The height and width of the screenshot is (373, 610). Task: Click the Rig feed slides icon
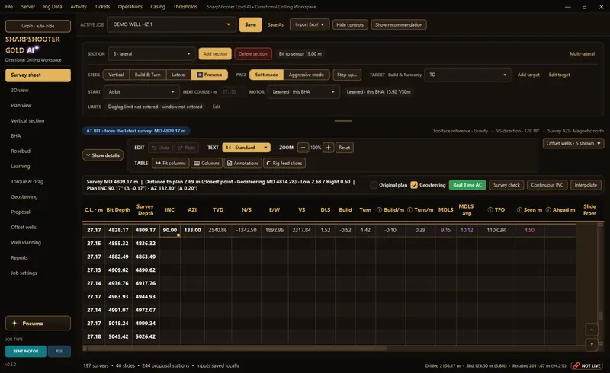click(268, 163)
